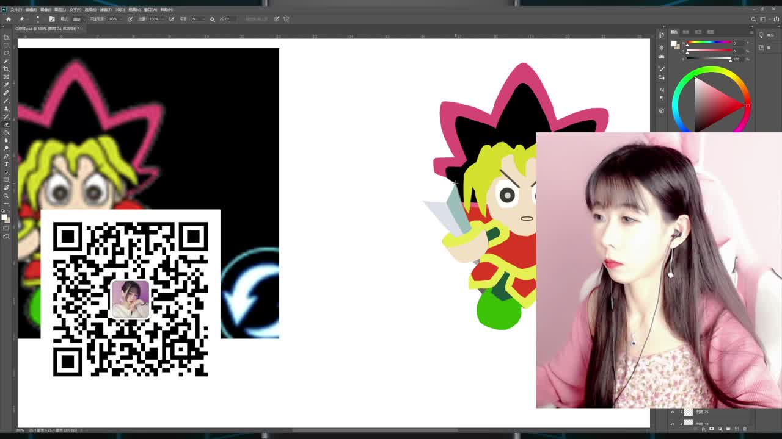Open the smoothing options gear icon
This screenshot has height=439, width=782.
click(212, 19)
